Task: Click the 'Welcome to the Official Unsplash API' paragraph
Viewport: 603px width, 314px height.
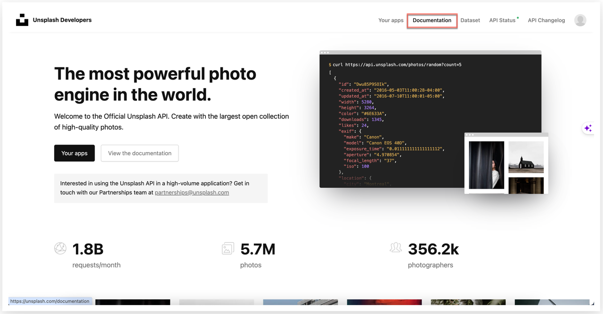Action: click(x=171, y=121)
